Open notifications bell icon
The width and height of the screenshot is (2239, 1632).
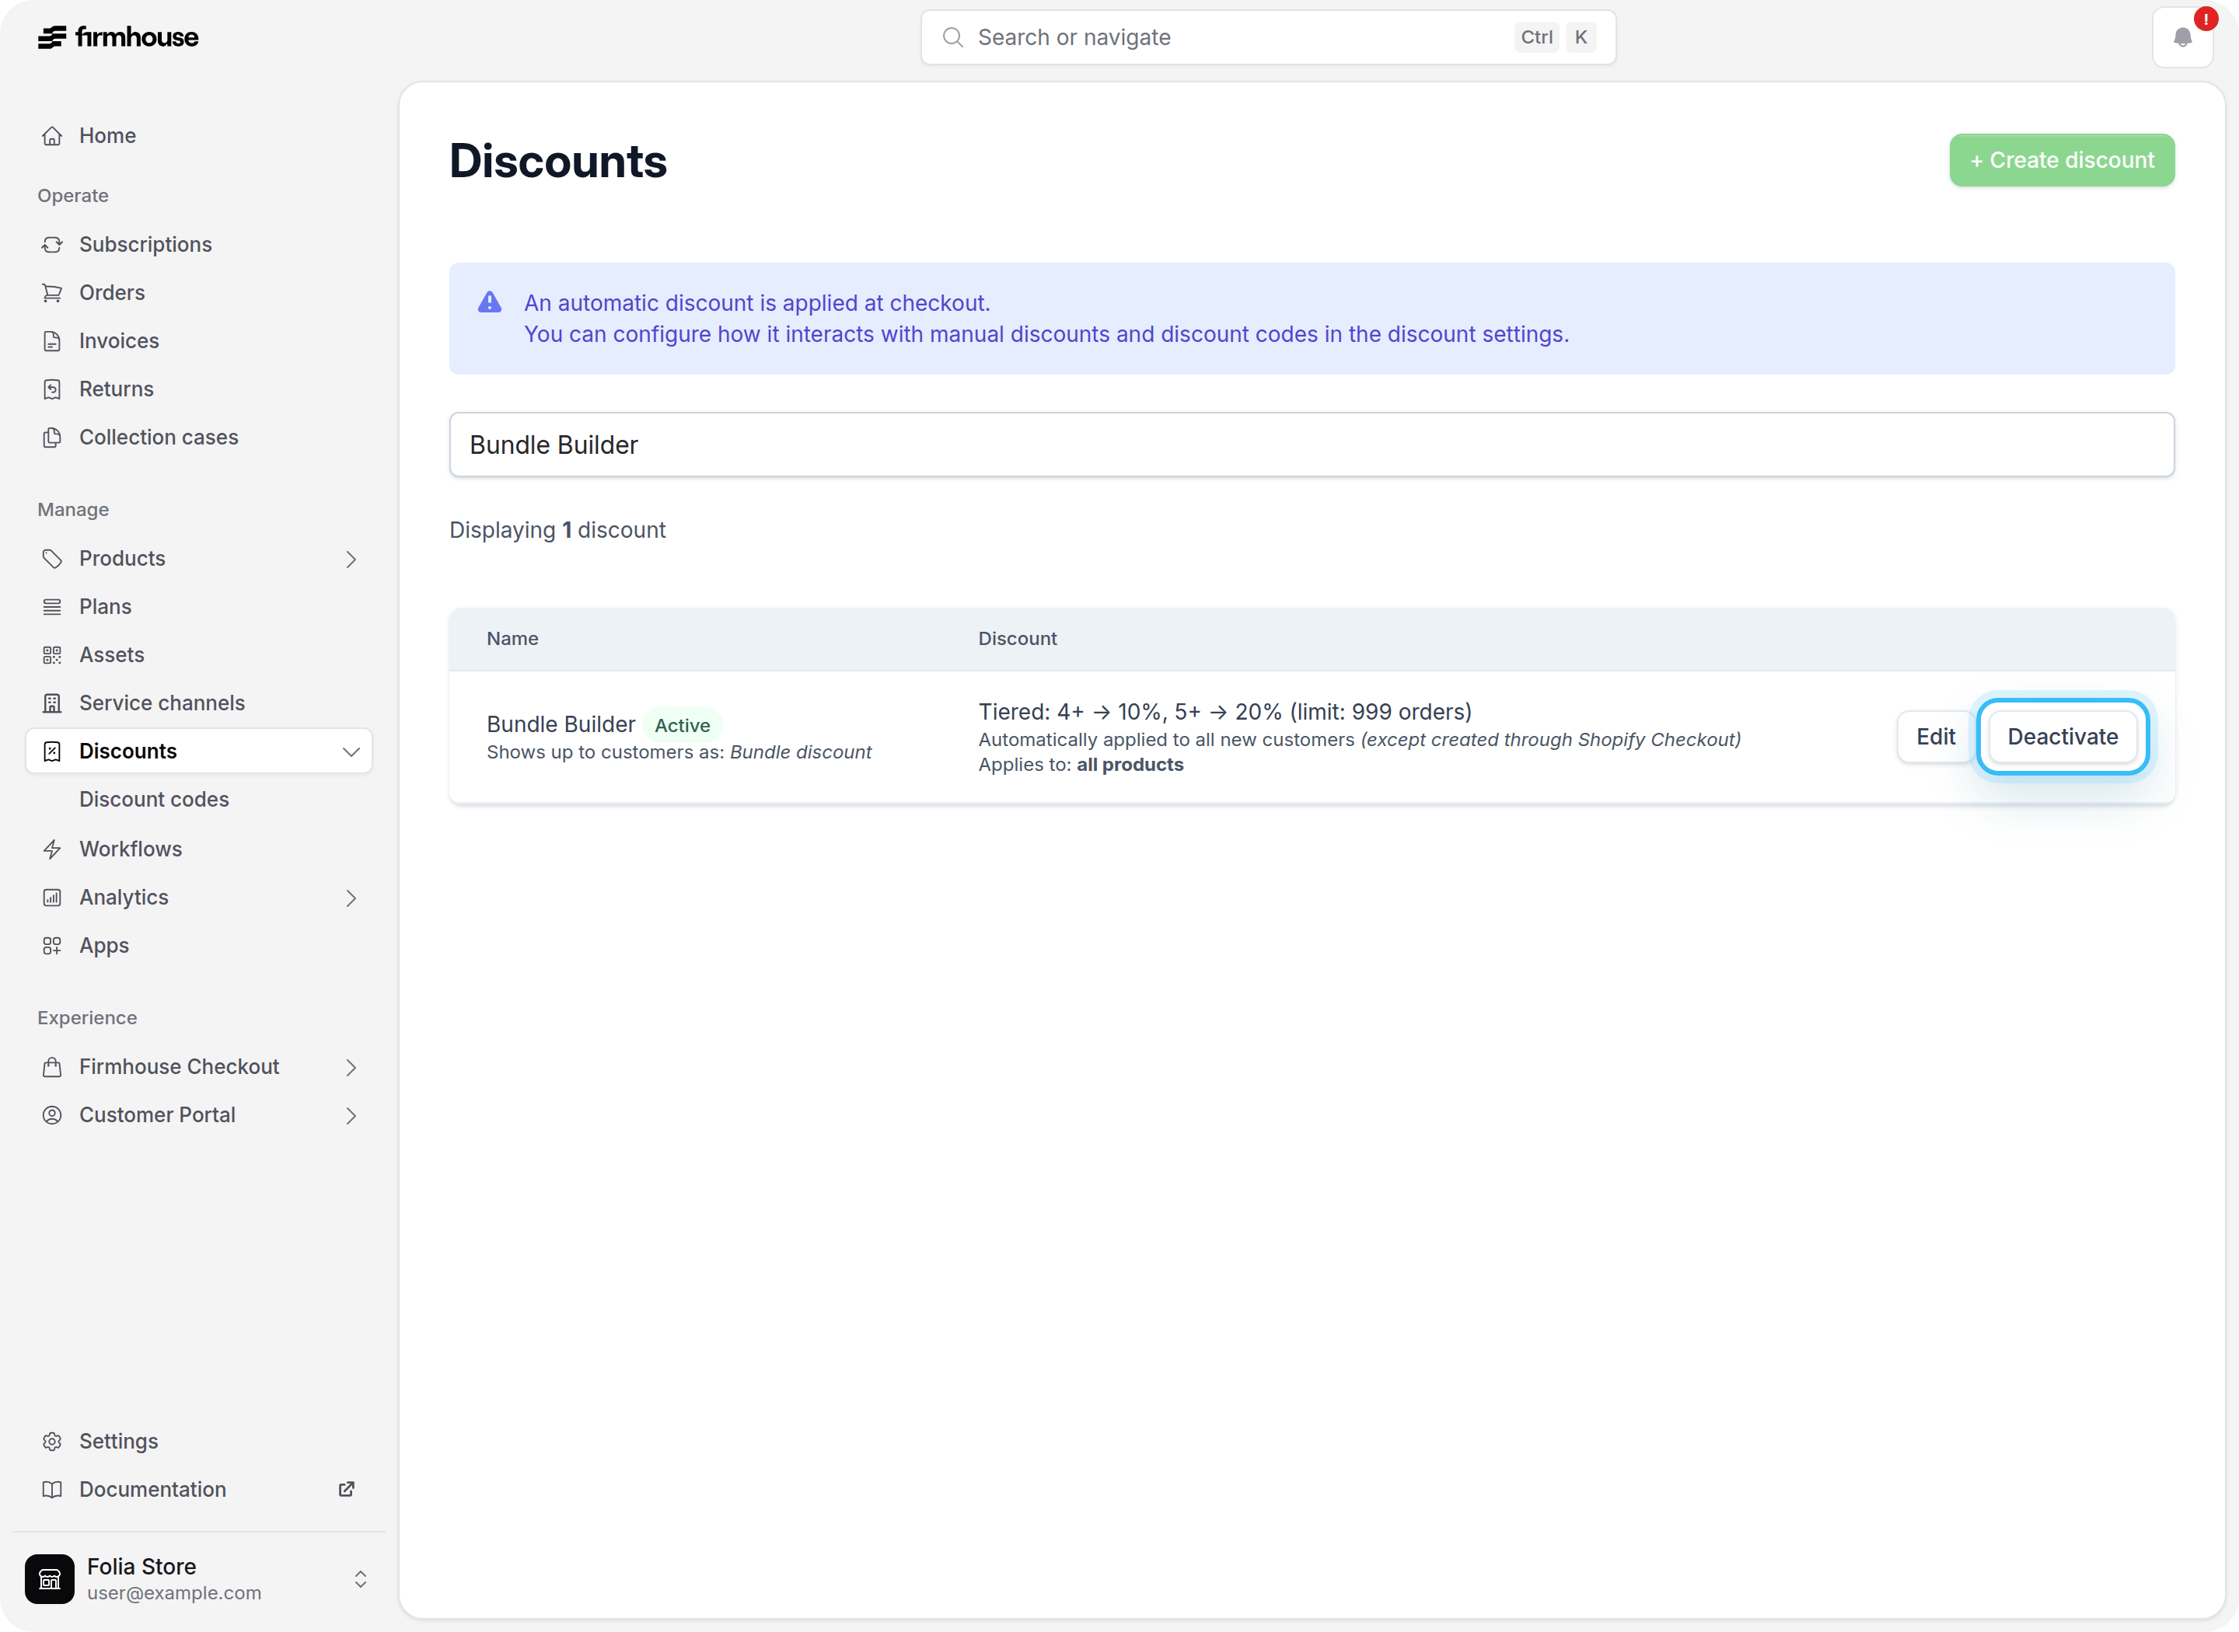point(2181,37)
